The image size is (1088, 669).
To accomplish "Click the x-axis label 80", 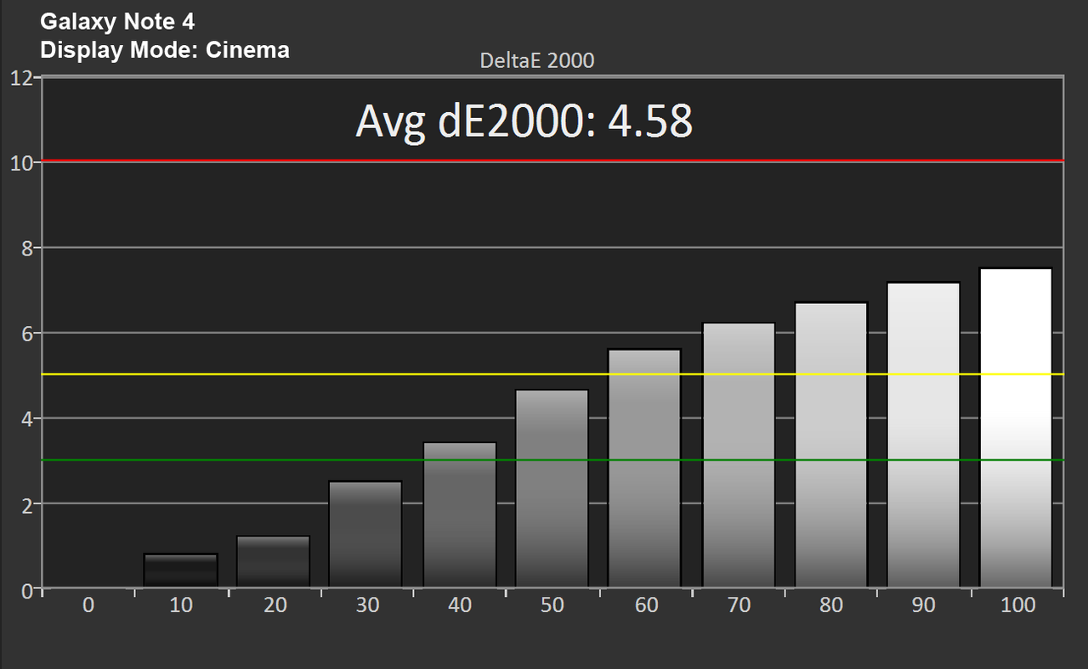I will pyautogui.click(x=831, y=605).
